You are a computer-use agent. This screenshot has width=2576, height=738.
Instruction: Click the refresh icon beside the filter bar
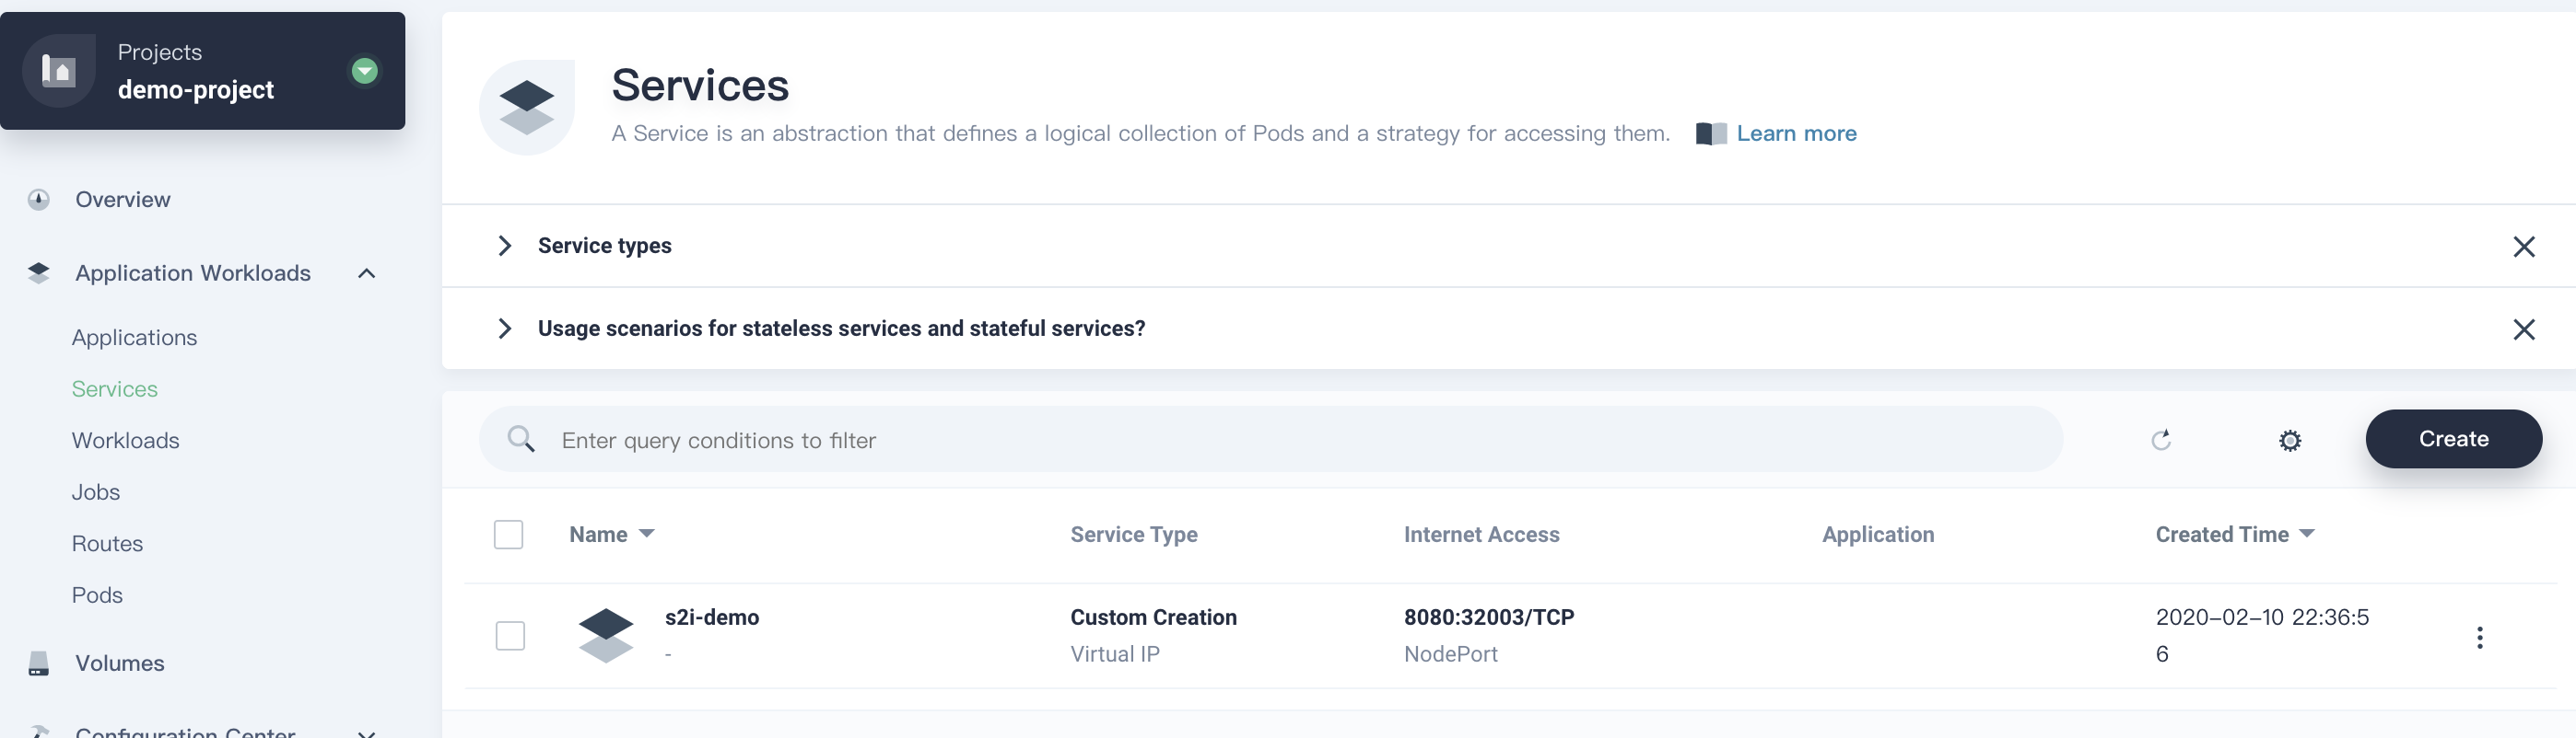coord(2161,440)
